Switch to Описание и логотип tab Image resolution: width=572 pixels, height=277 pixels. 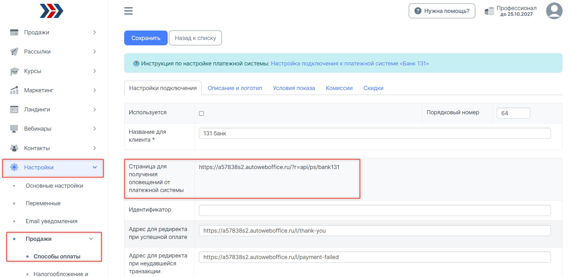point(235,88)
